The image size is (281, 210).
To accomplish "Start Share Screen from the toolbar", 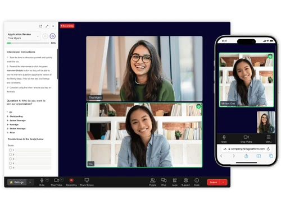I will (x=87, y=182).
